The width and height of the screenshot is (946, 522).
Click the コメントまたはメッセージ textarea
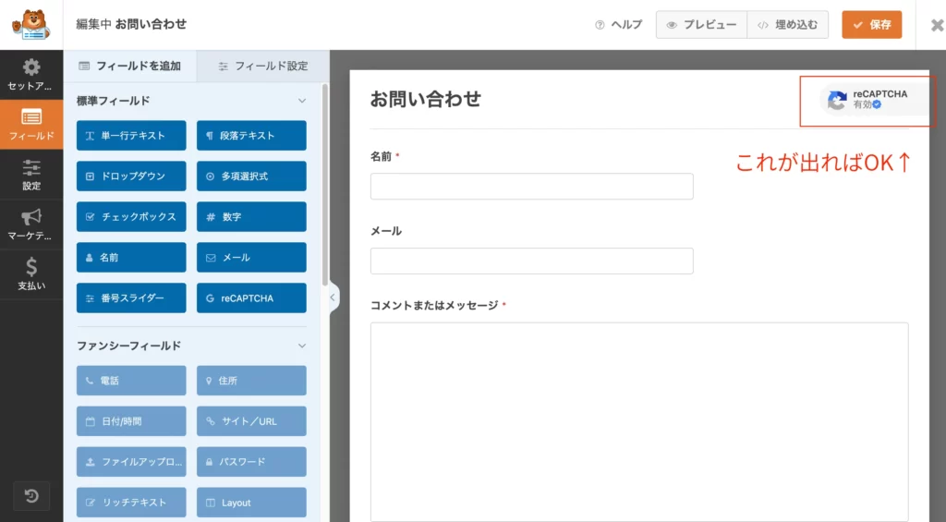point(639,422)
